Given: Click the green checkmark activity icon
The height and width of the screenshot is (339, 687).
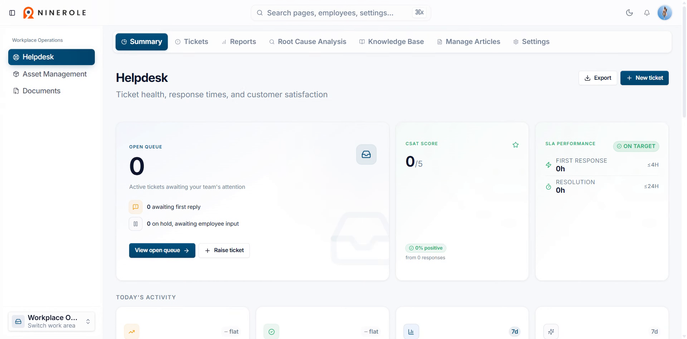Looking at the screenshot, I should pos(272,331).
